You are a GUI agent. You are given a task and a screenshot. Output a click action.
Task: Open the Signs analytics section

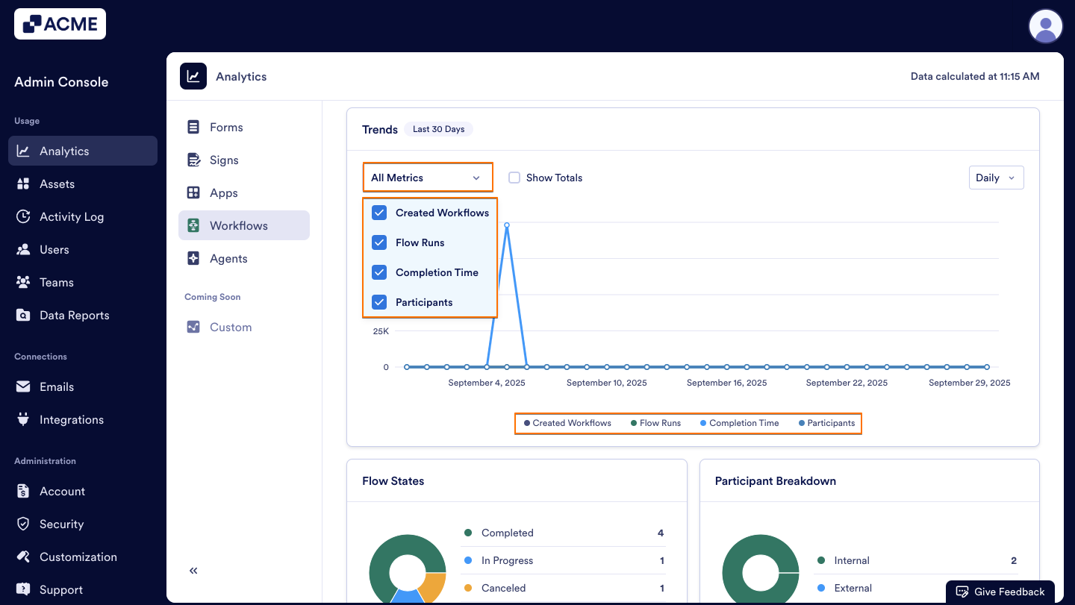[193, 160]
